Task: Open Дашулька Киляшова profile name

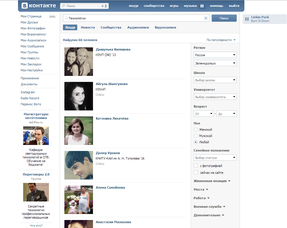Action: (113, 49)
